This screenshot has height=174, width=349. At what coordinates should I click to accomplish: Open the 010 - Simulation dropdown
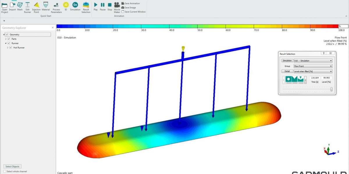313,61
